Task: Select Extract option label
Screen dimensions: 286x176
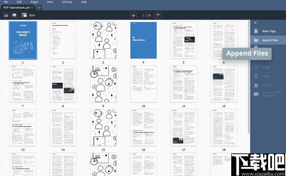Action: coord(267,85)
